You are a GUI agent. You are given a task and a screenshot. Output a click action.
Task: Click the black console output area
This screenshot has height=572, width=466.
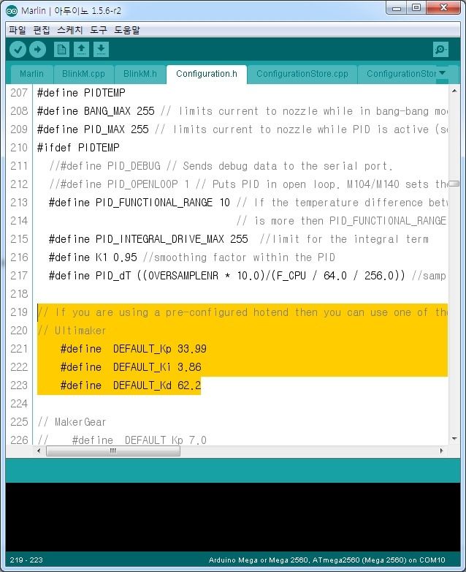[233, 517]
